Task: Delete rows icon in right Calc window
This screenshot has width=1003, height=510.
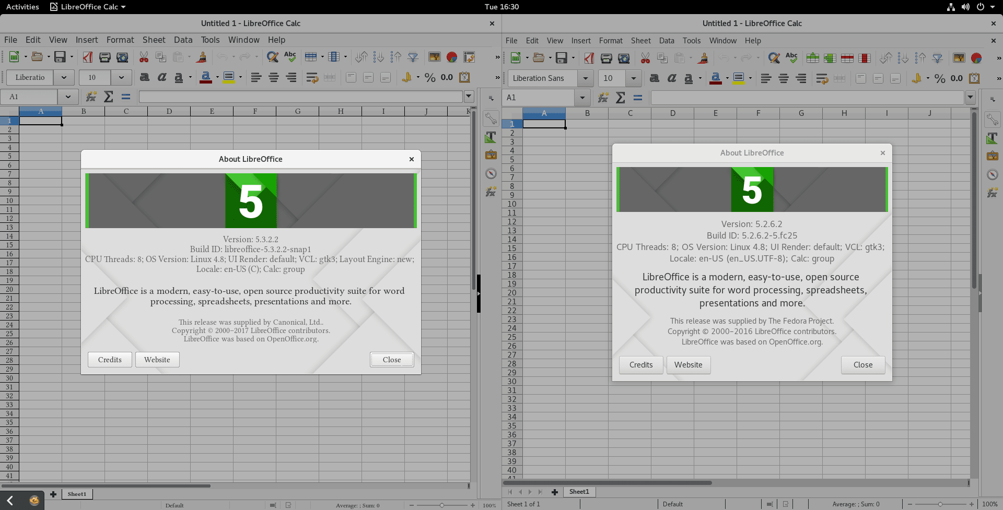Action: tap(847, 58)
